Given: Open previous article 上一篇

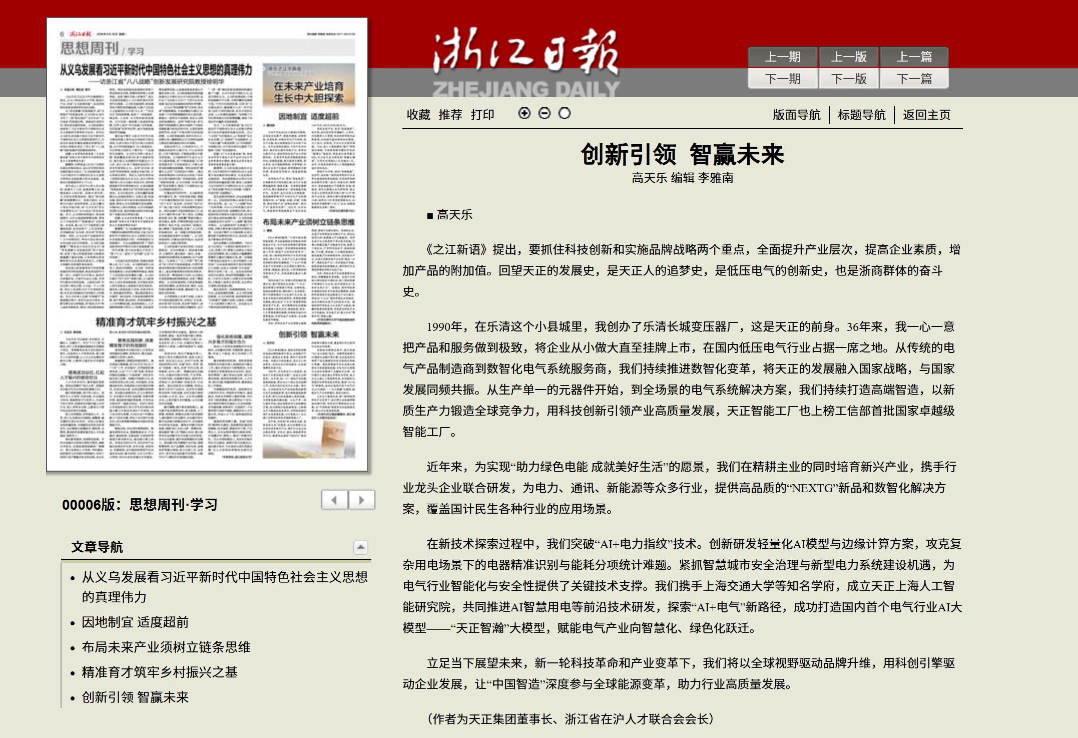Looking at the screenshot, I should pos(914,57).
